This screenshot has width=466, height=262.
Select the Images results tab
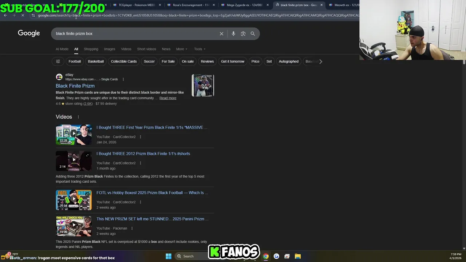(110, 49)
